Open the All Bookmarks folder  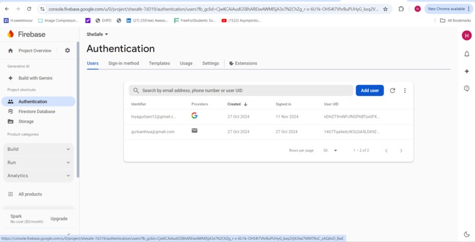click(456, 21)
